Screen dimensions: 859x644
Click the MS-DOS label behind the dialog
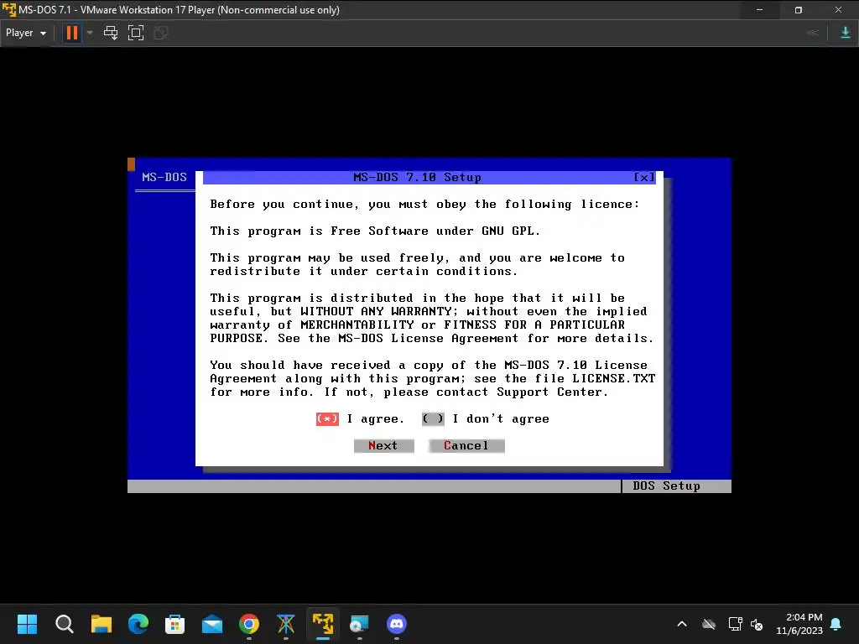[164, 177]
